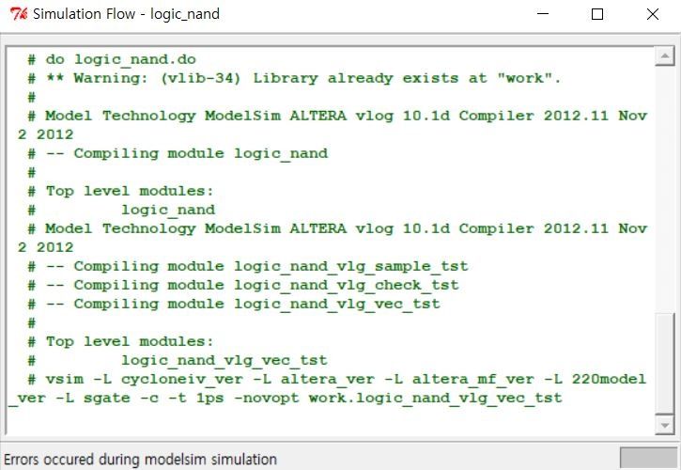The height and width of the screenshot is (470, 681).
Task: Click the '# do logic_nand.do' line
Action: (112, 59)
